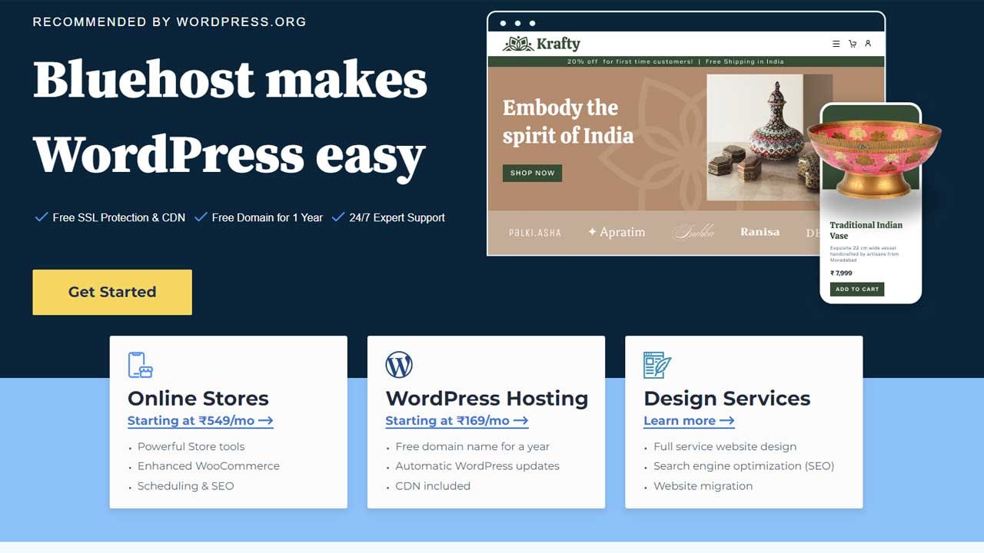Screen dimensions: 984x553
Task: Click checkmark beside 24/7 Expert Support
Action: (x=338, y=217)
